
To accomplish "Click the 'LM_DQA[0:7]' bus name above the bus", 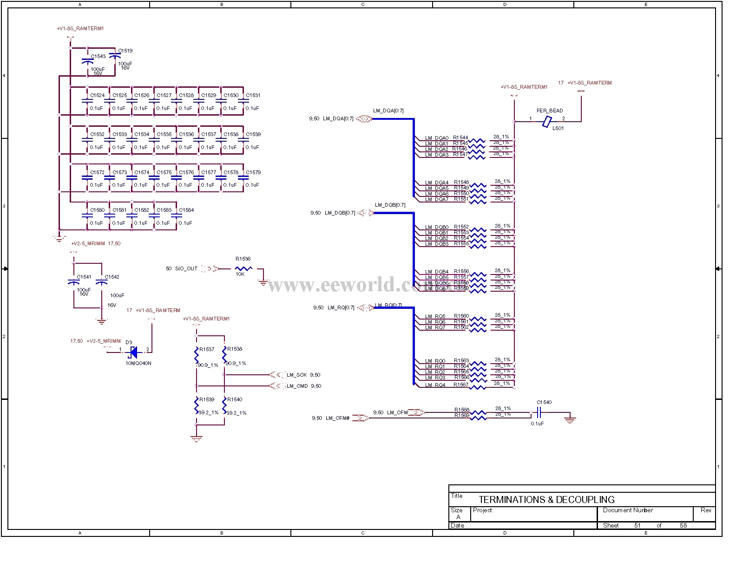I will coord(388,111).
